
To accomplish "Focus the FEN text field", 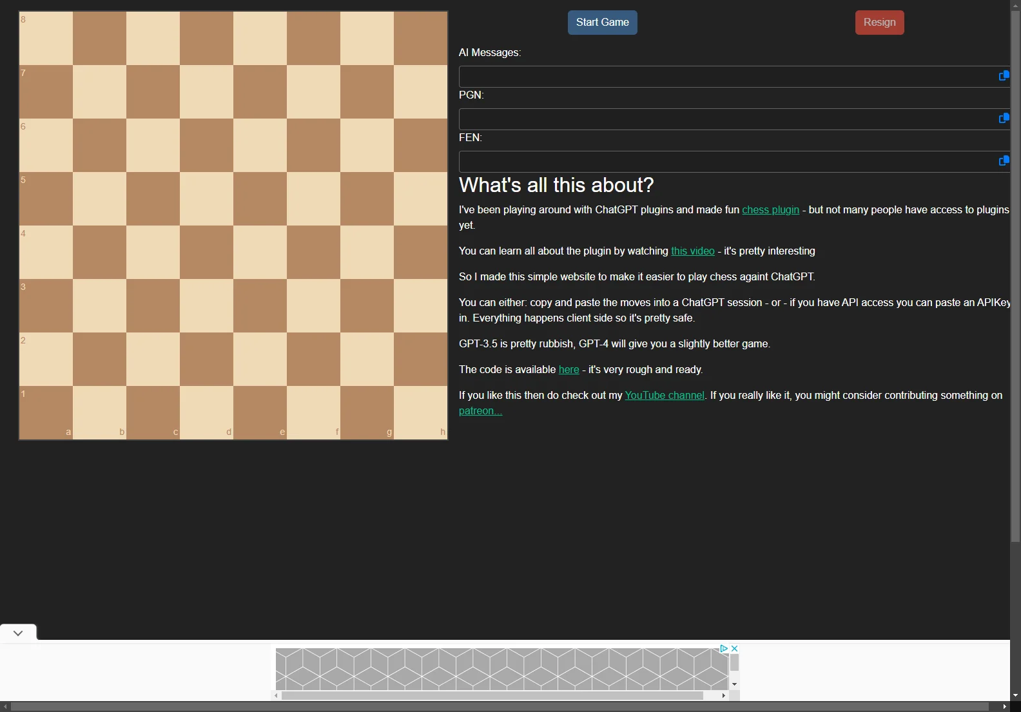I will point(734,162).
